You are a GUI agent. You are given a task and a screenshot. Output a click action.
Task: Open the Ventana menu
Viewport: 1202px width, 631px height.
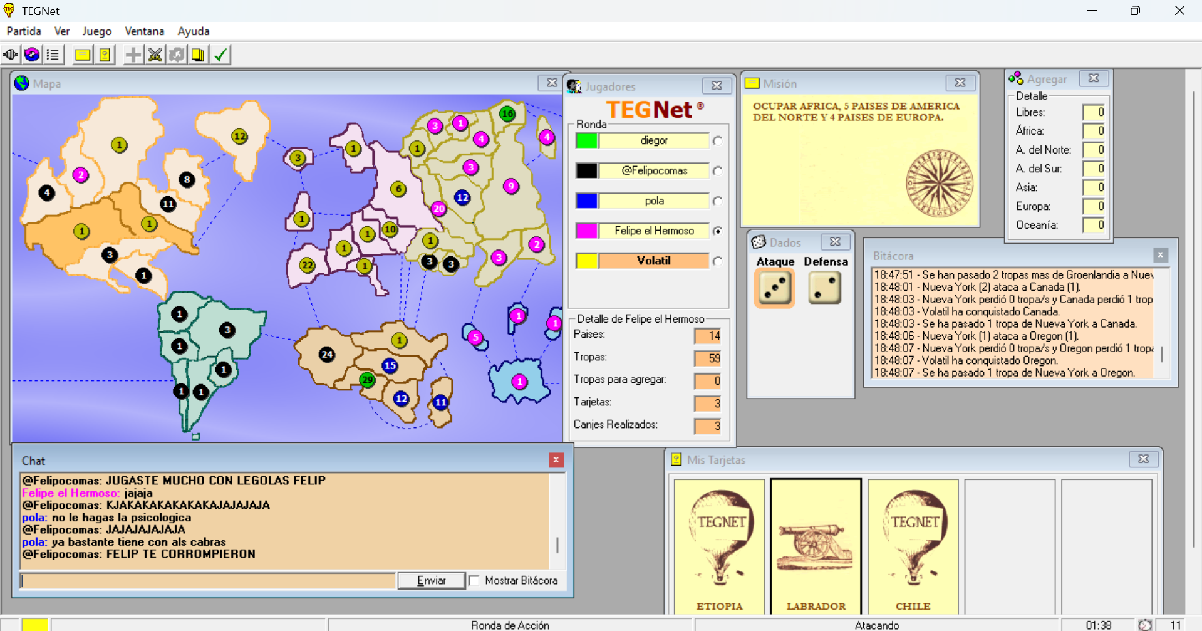pos(144,31)
